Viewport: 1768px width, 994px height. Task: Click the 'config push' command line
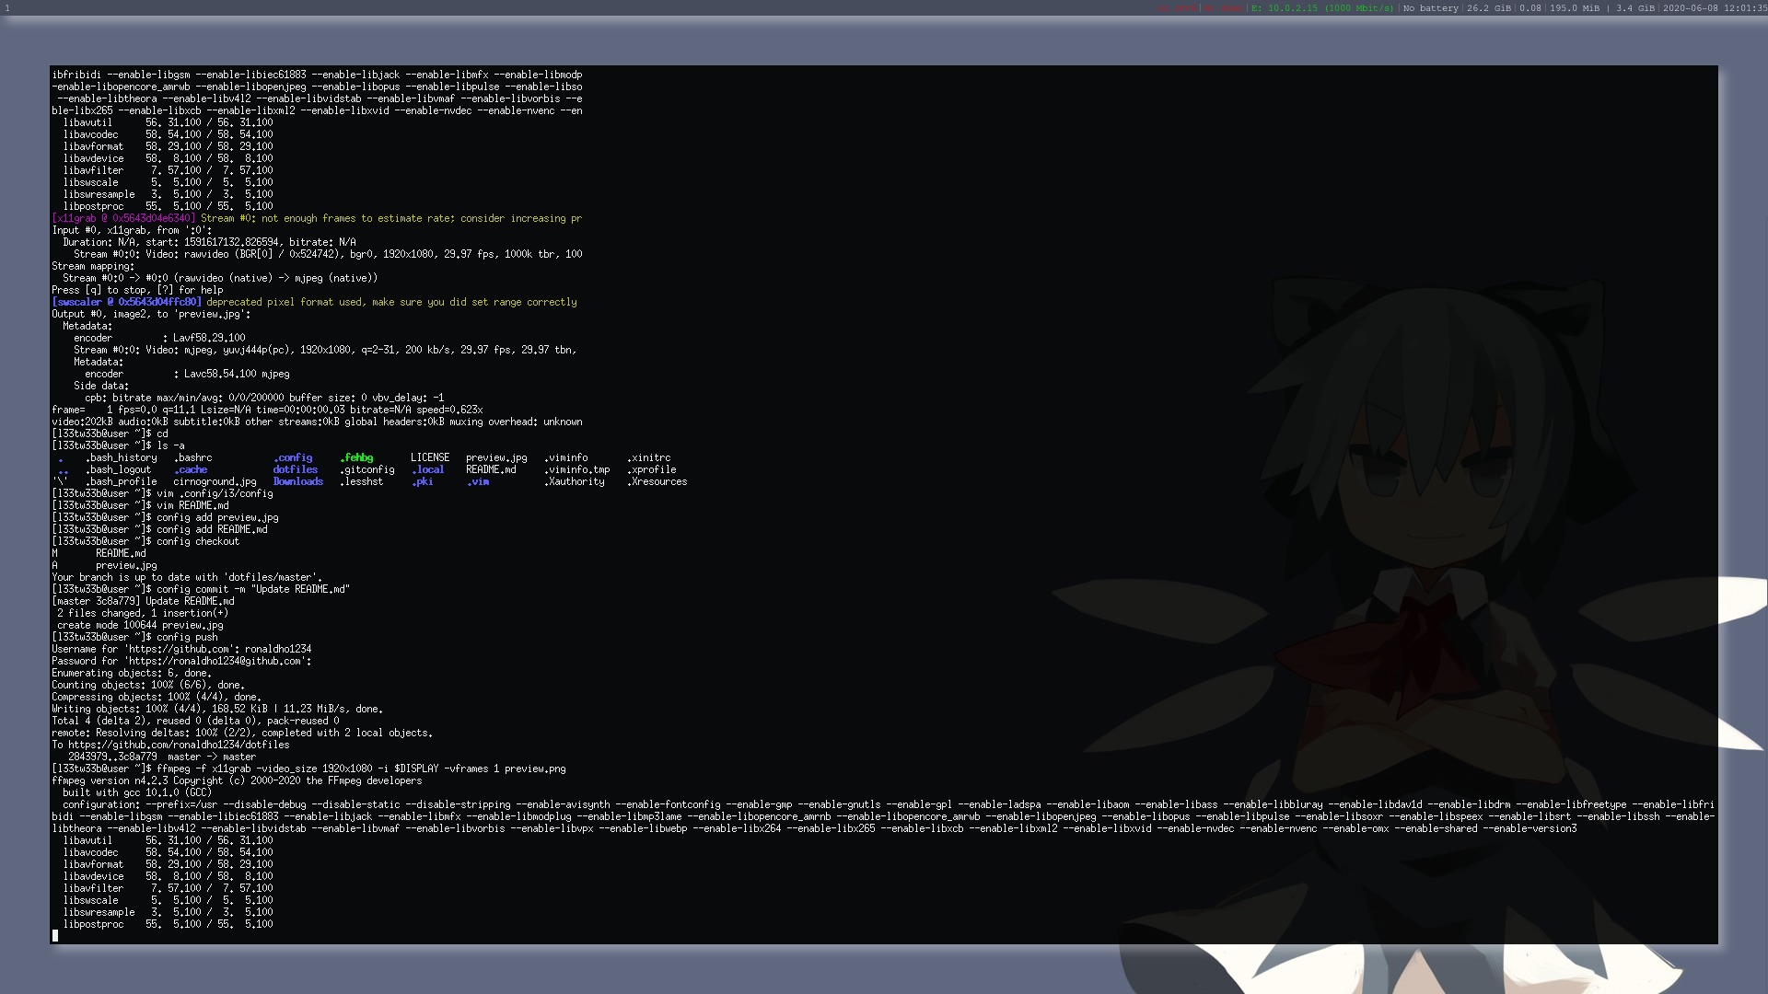tap(187, 637)
